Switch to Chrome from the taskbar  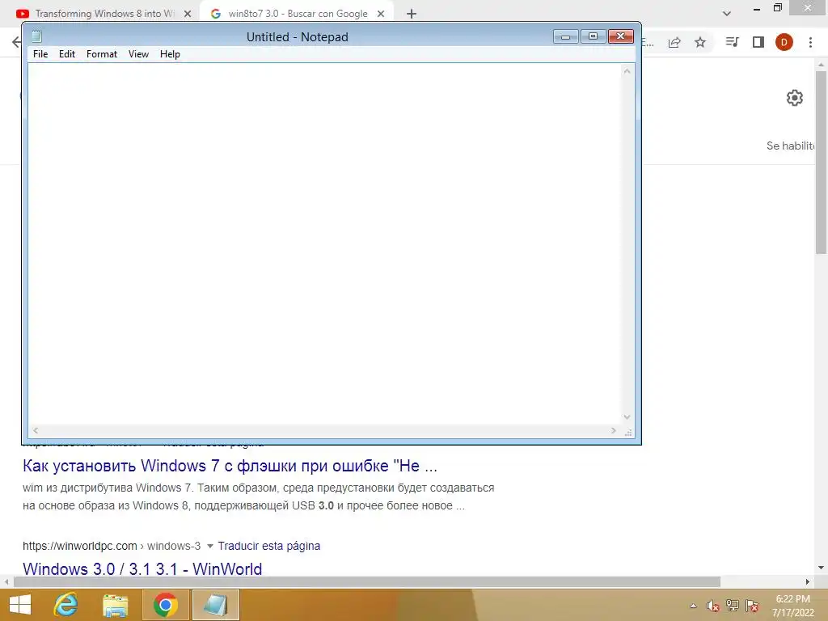pos(165,605)
